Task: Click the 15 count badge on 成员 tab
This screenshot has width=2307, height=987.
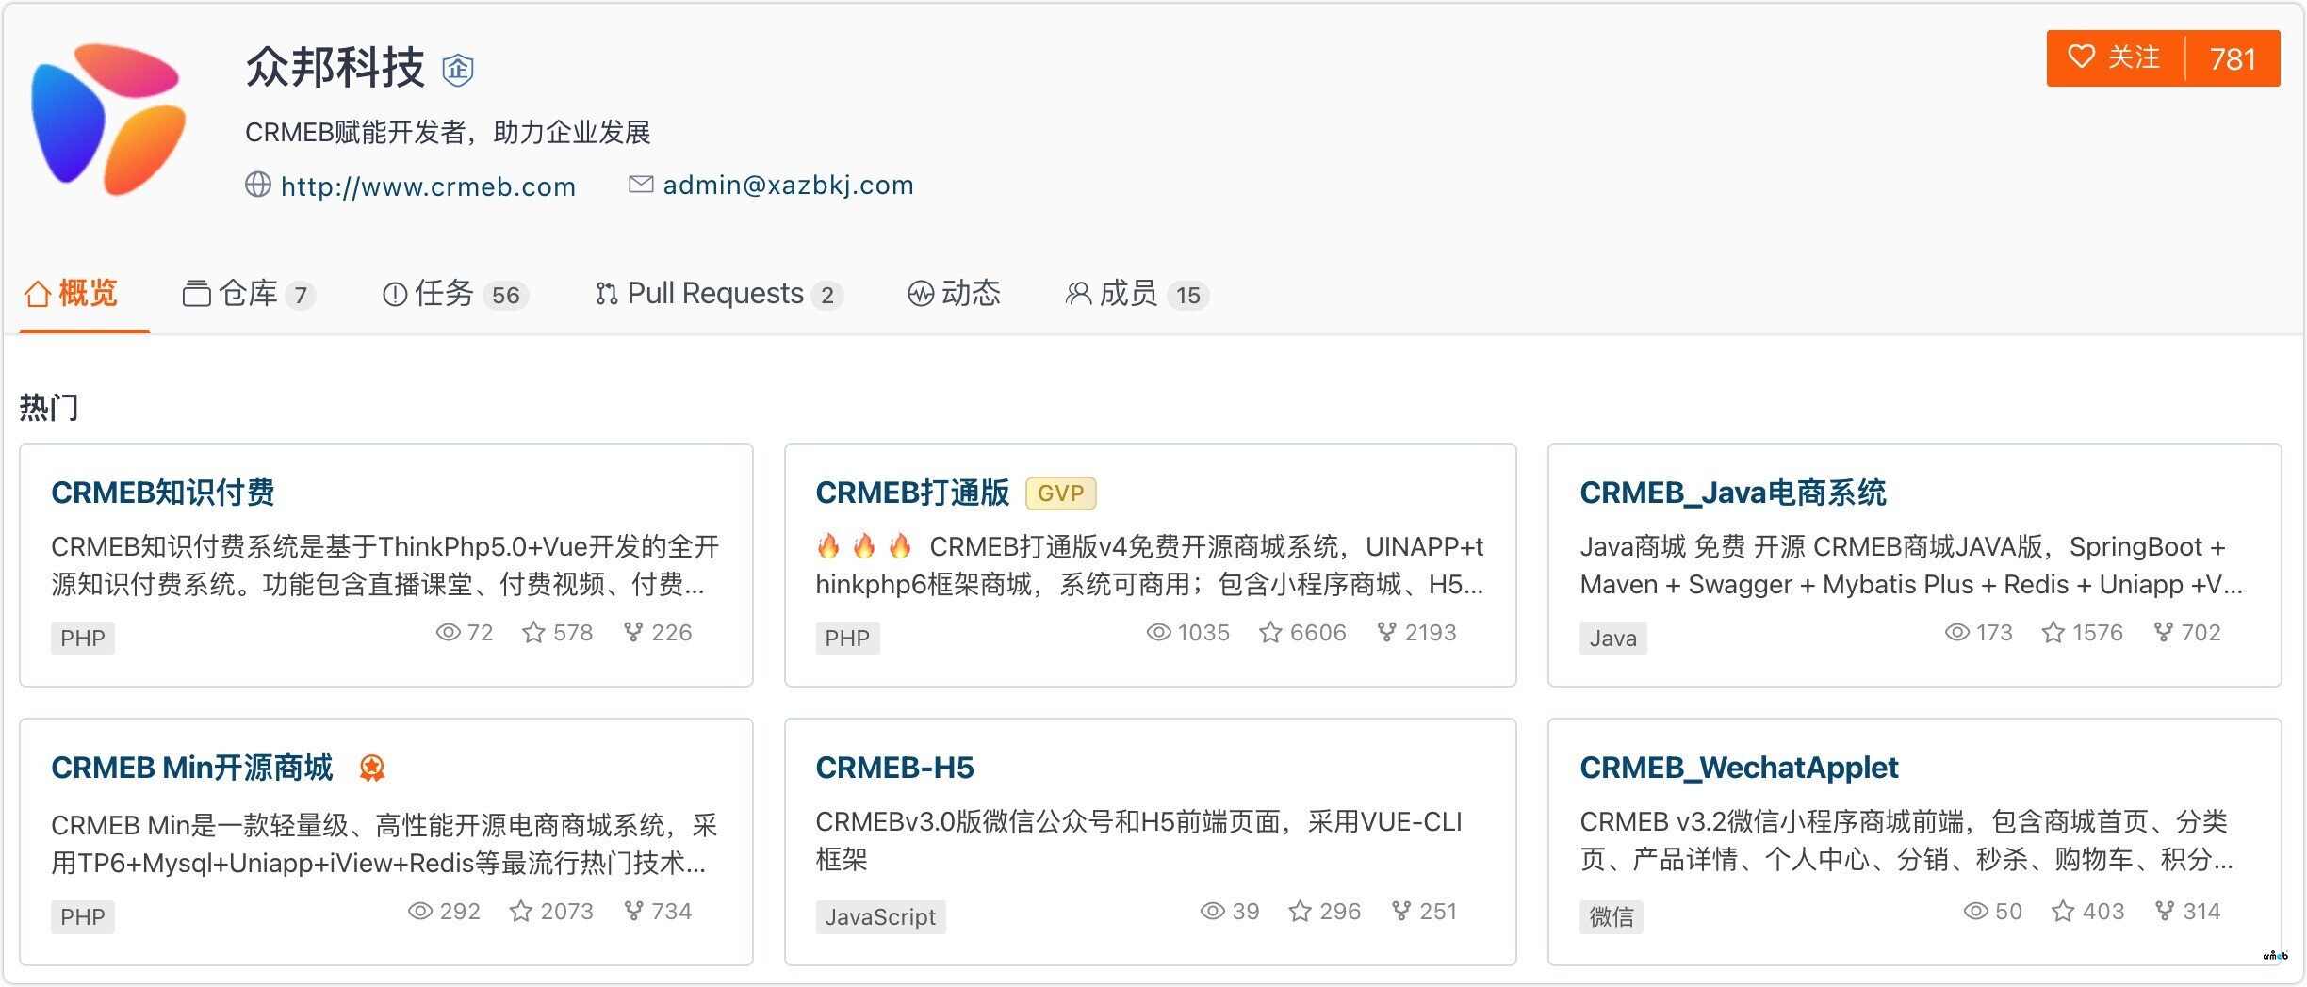Action: (x=1188, y=296)
